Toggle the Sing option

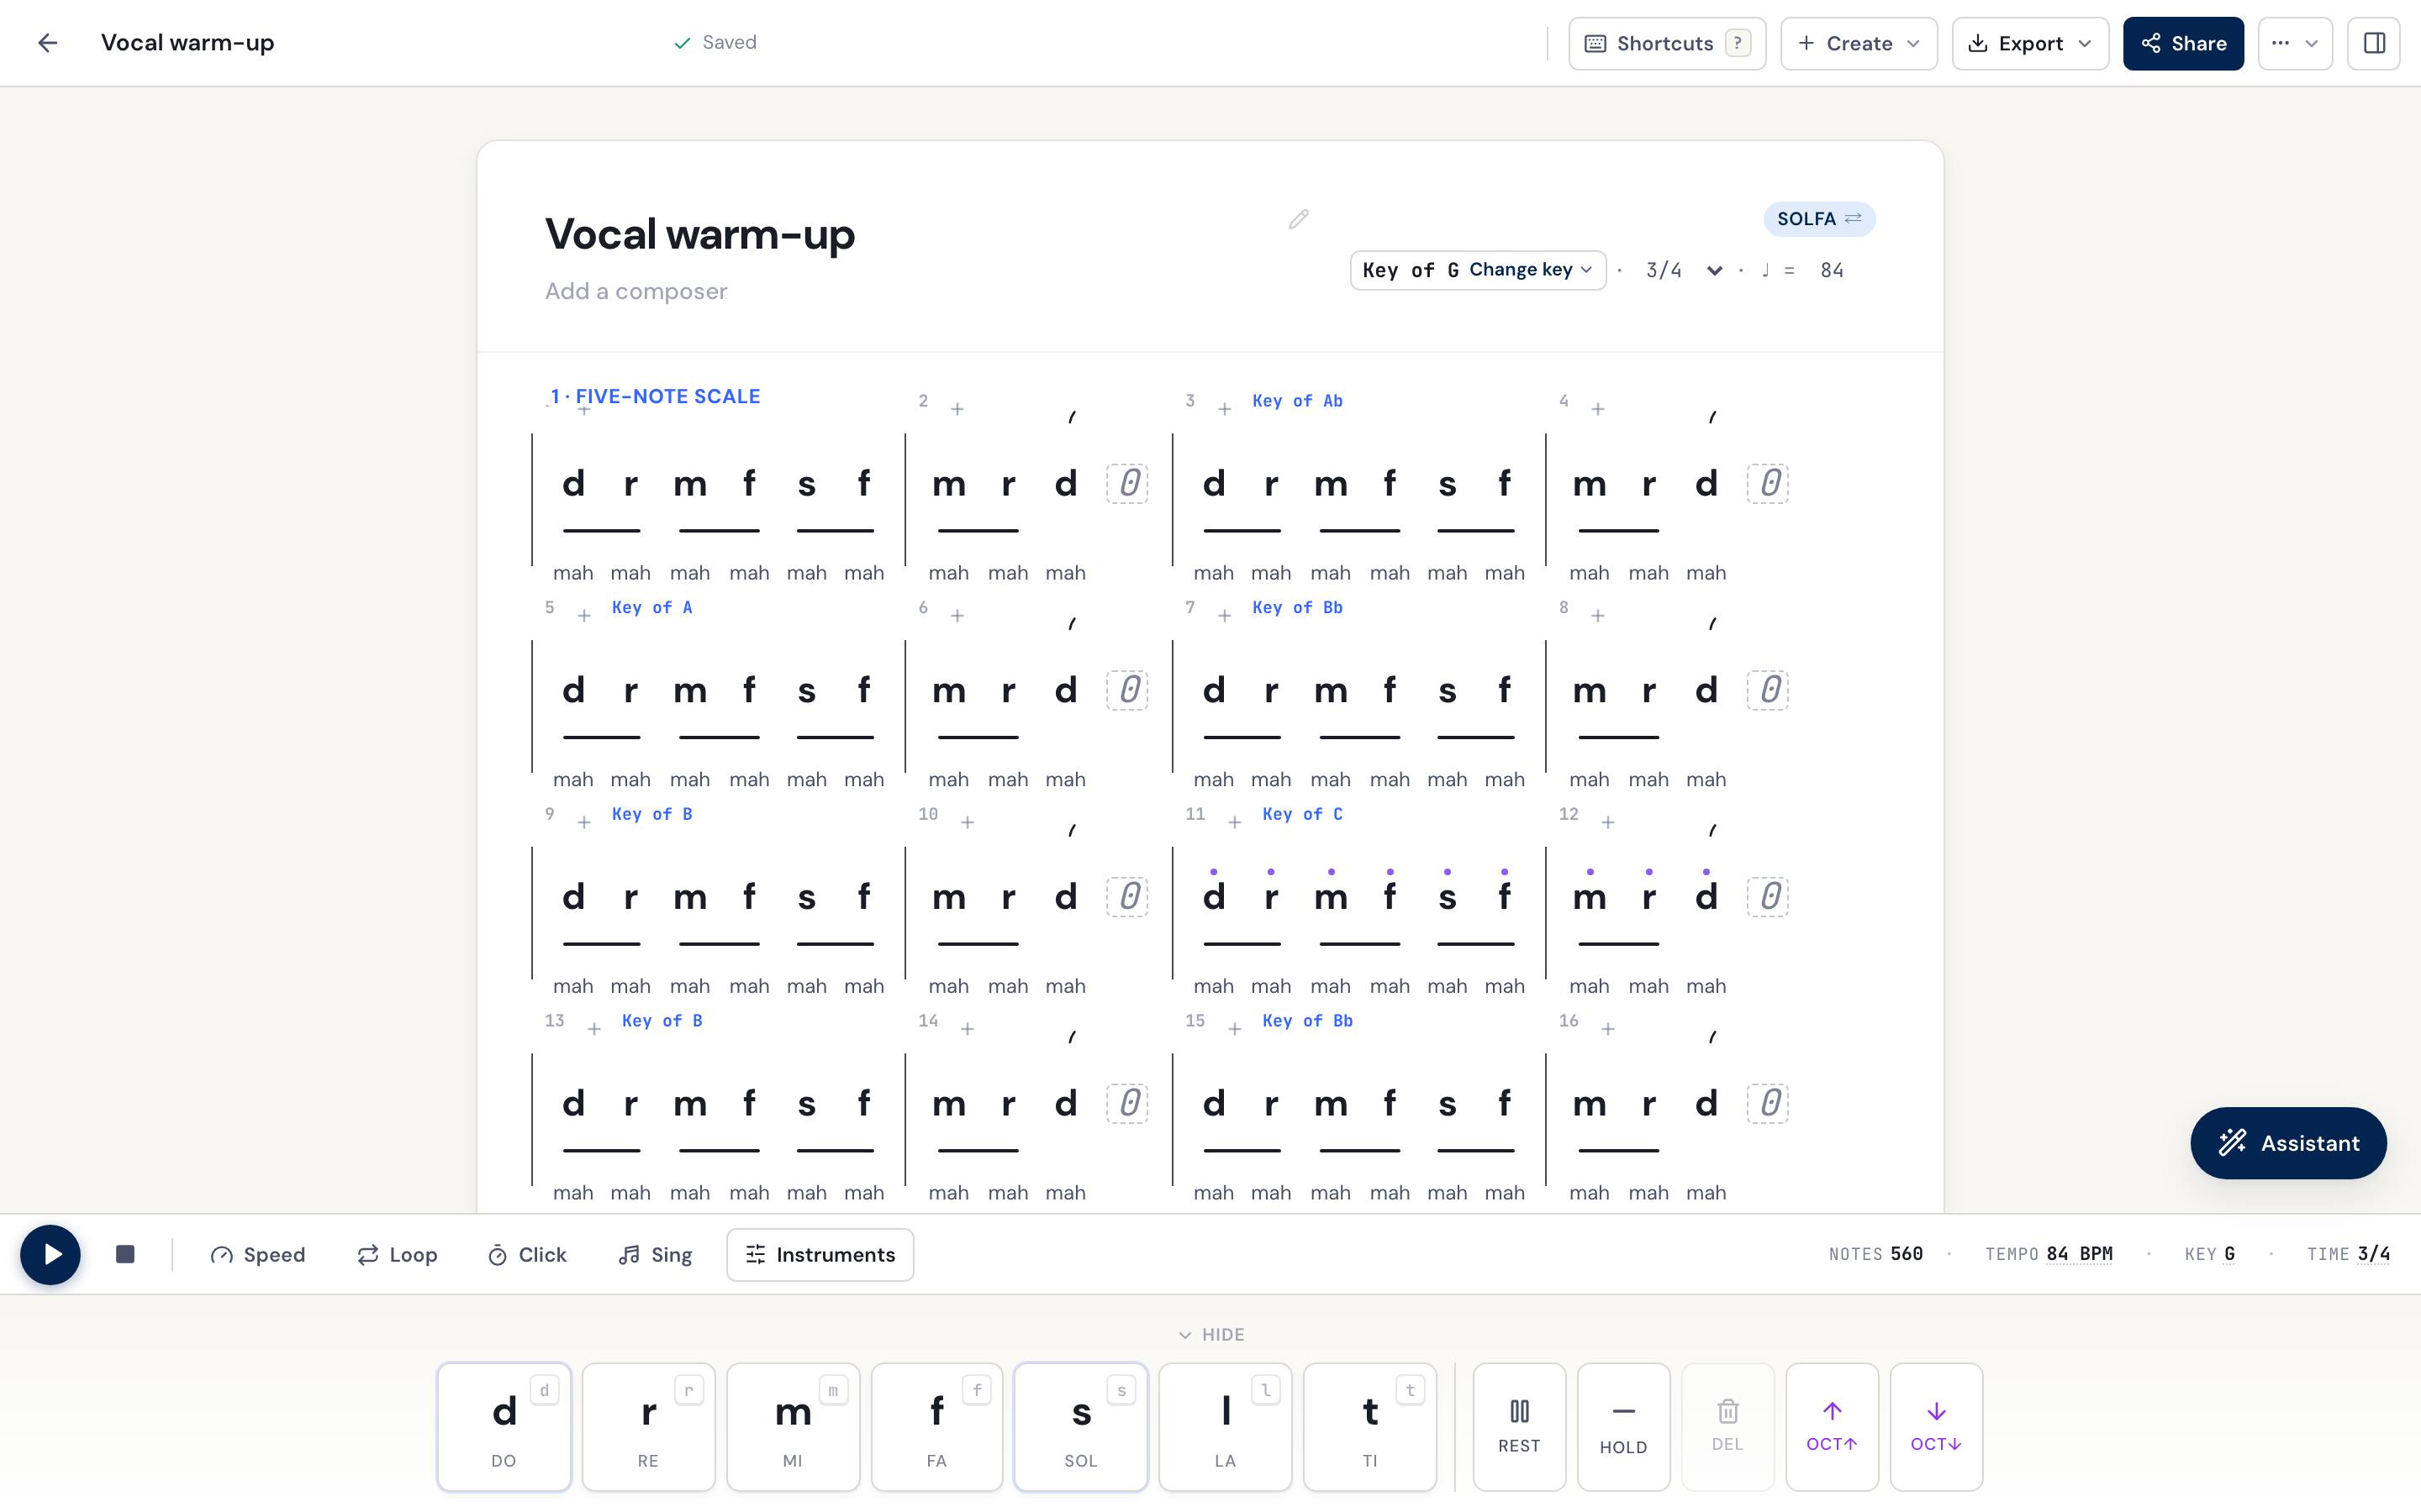point(656,1254)
